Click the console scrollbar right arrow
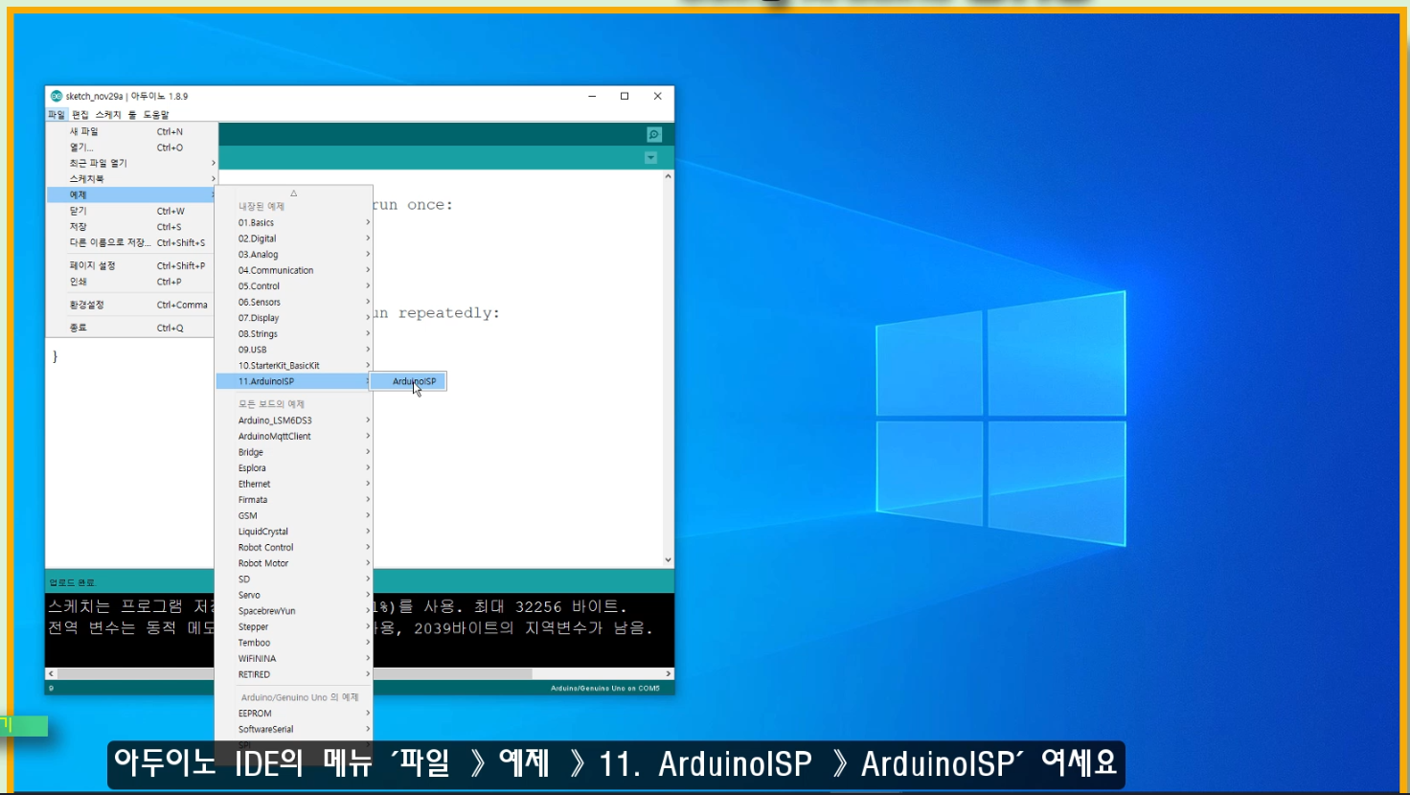This screenshot has width=1410, height=795. (x=668, y=674)
